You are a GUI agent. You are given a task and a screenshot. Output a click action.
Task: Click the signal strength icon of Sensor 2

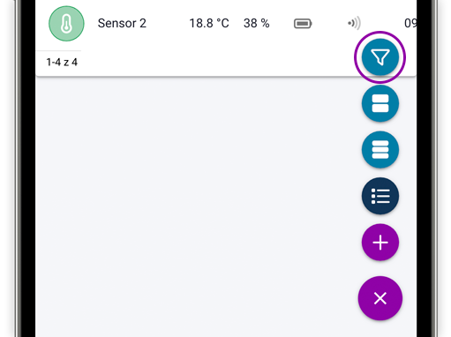click(354, 23)
